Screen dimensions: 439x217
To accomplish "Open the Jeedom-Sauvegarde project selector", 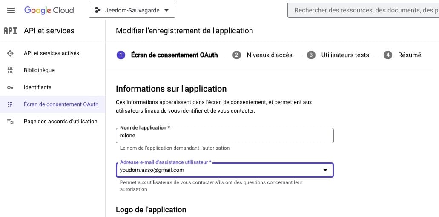I will 132,10.
